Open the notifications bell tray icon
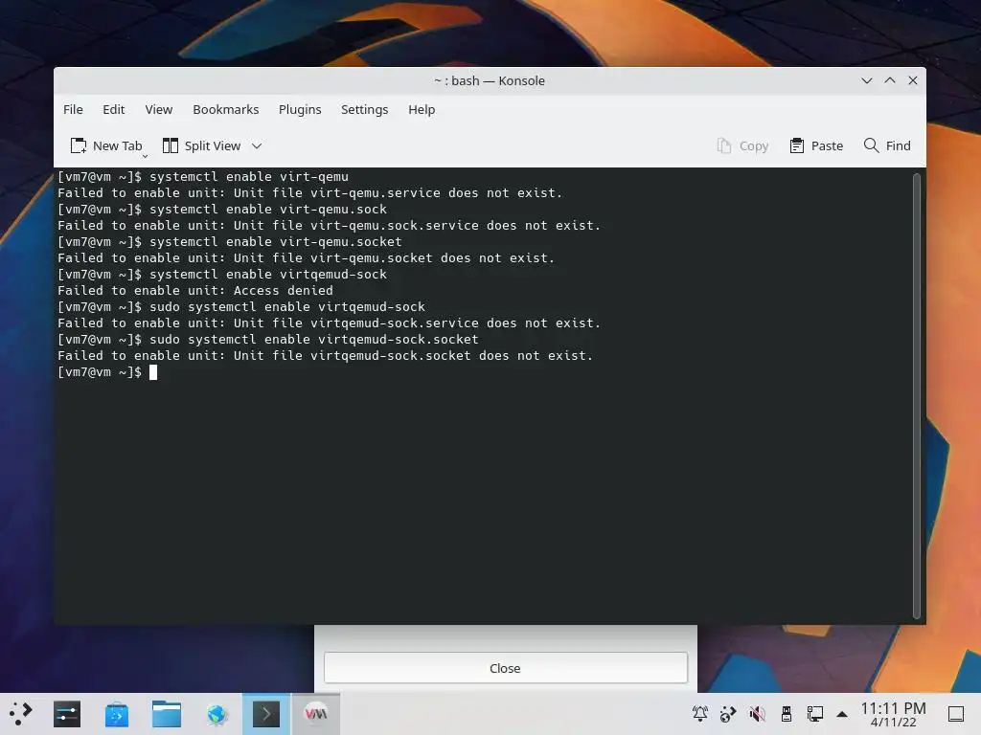This screenshot has width=981, height=735. pyautogui.click(x=700, y=714)
